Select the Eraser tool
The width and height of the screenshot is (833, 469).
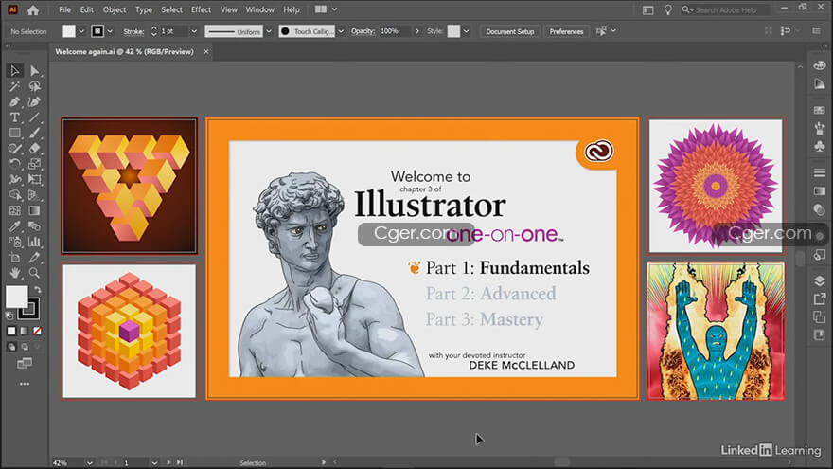(x=34, y=149)
